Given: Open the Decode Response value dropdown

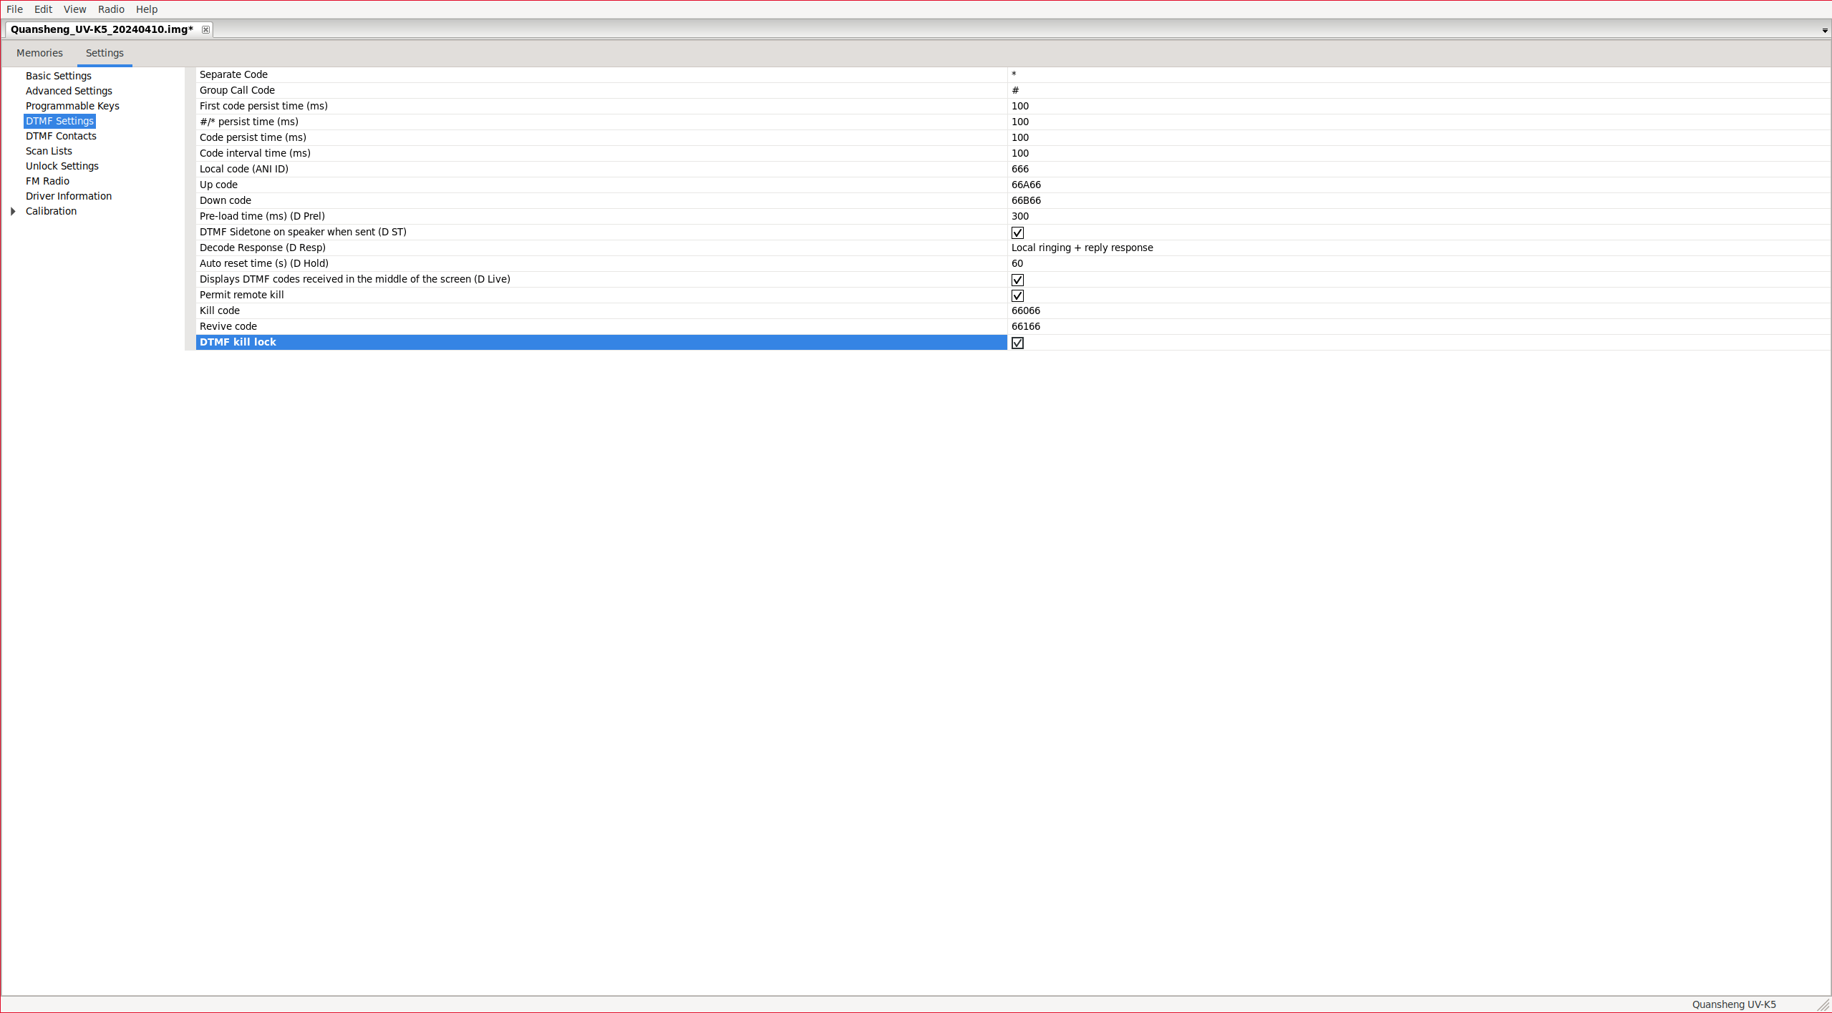Looking at the screenshot, I should click(1082, 248).
